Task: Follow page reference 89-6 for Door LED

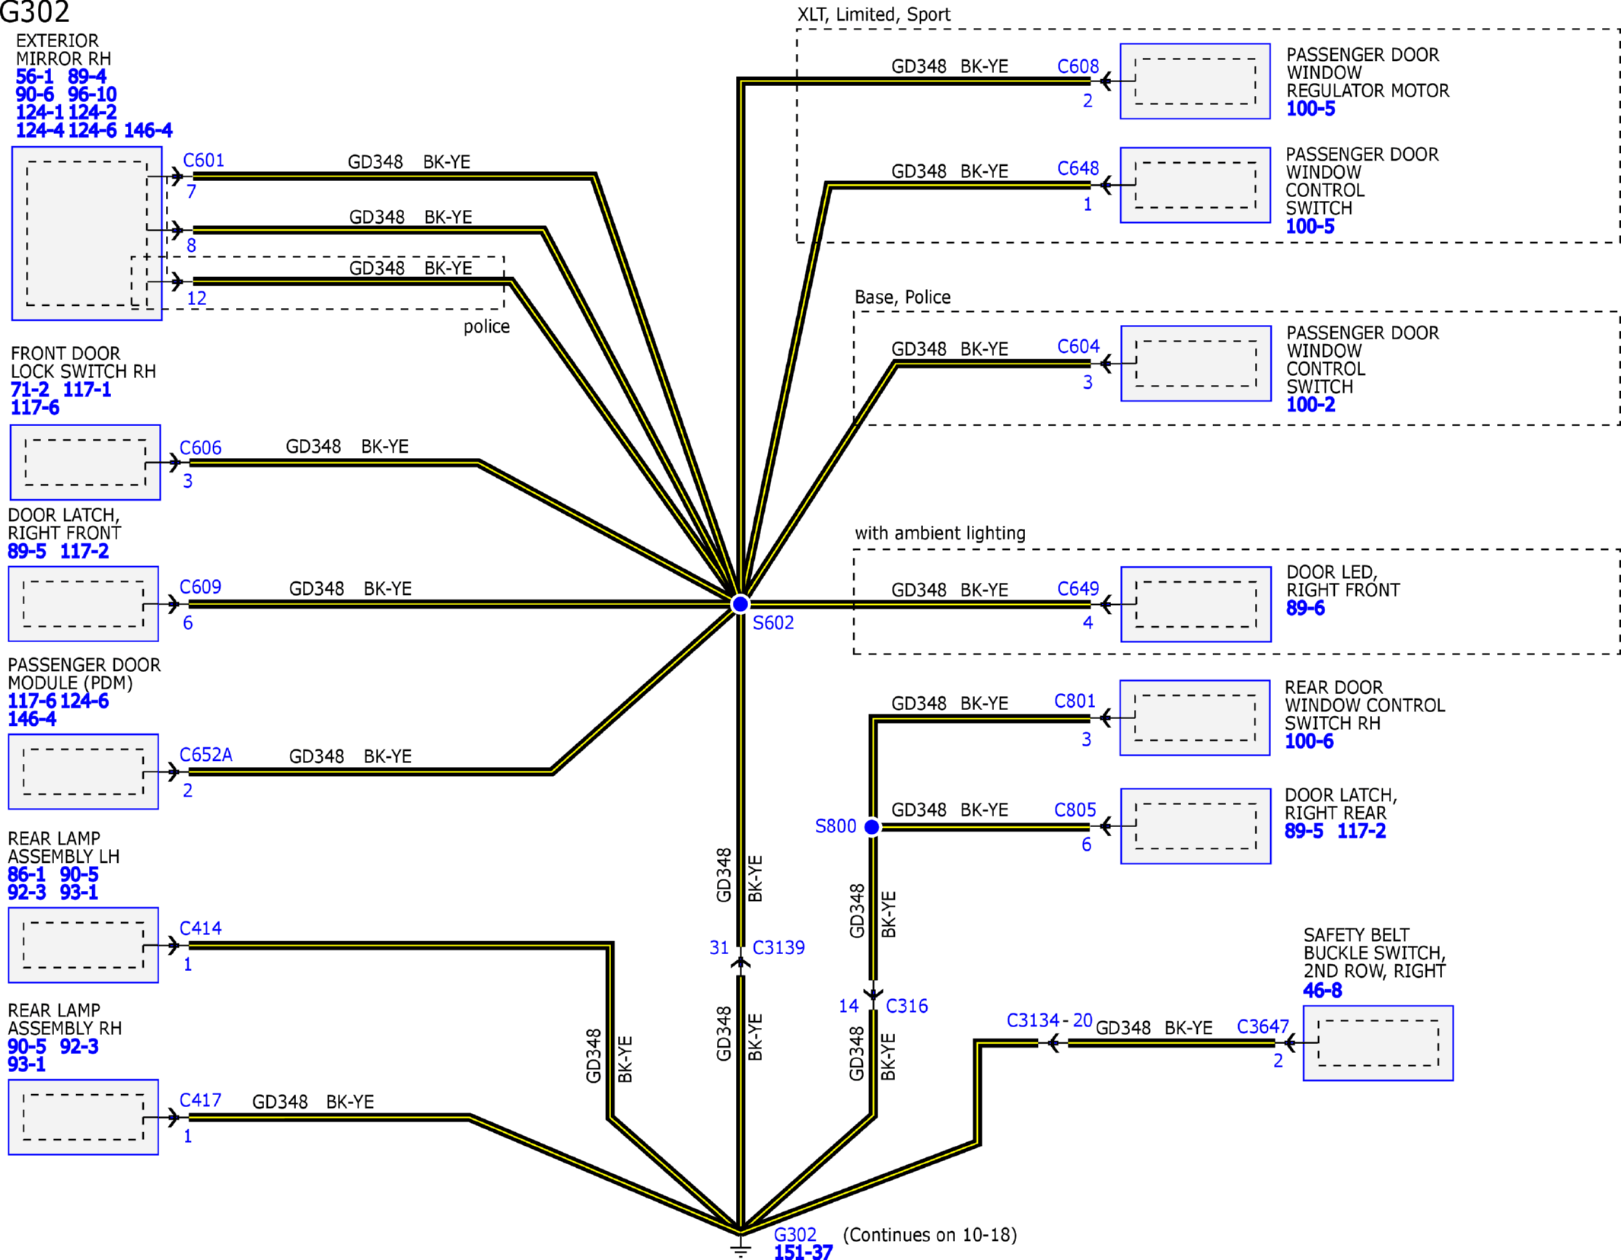Action: [x=1305, y=608]
